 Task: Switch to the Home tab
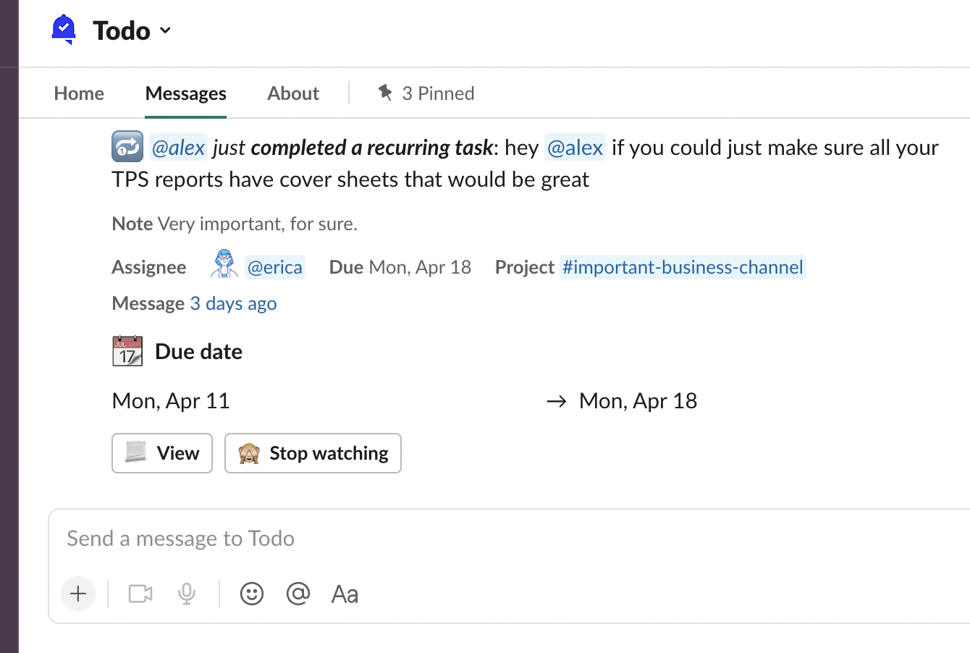pos(79,93)
